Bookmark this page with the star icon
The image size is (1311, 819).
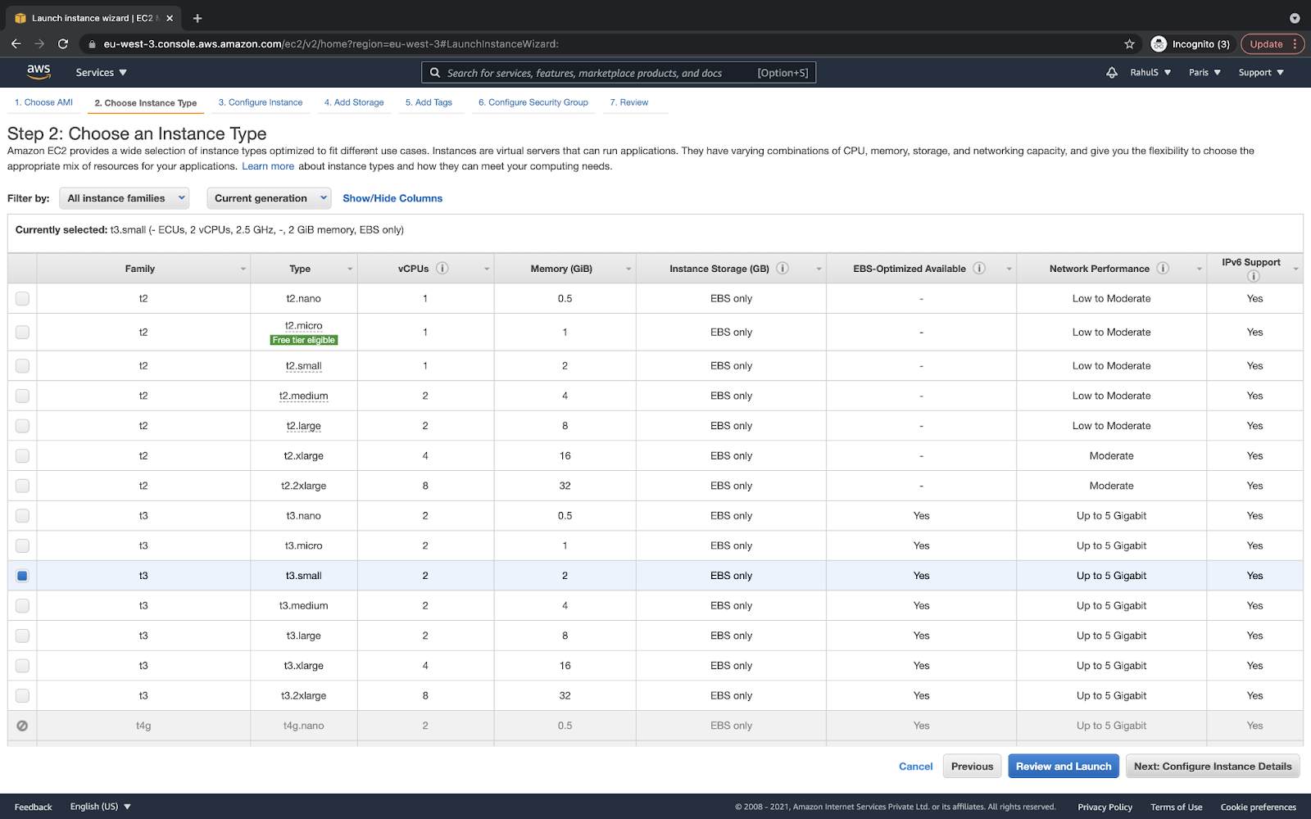click(1129, 44)
